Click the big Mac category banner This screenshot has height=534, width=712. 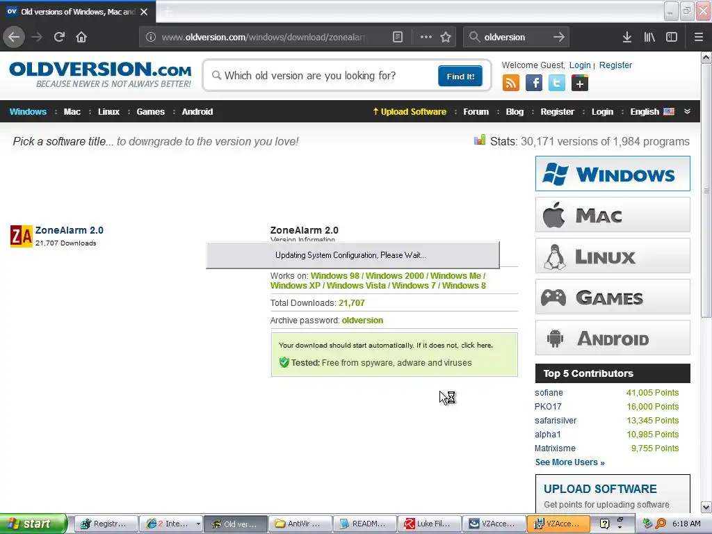click(x=613, y=214)
